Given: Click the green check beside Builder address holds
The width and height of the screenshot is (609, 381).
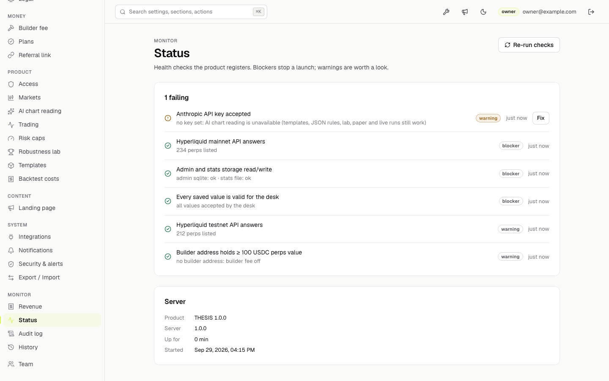Looking at the screenshot, I should point(168,257).
